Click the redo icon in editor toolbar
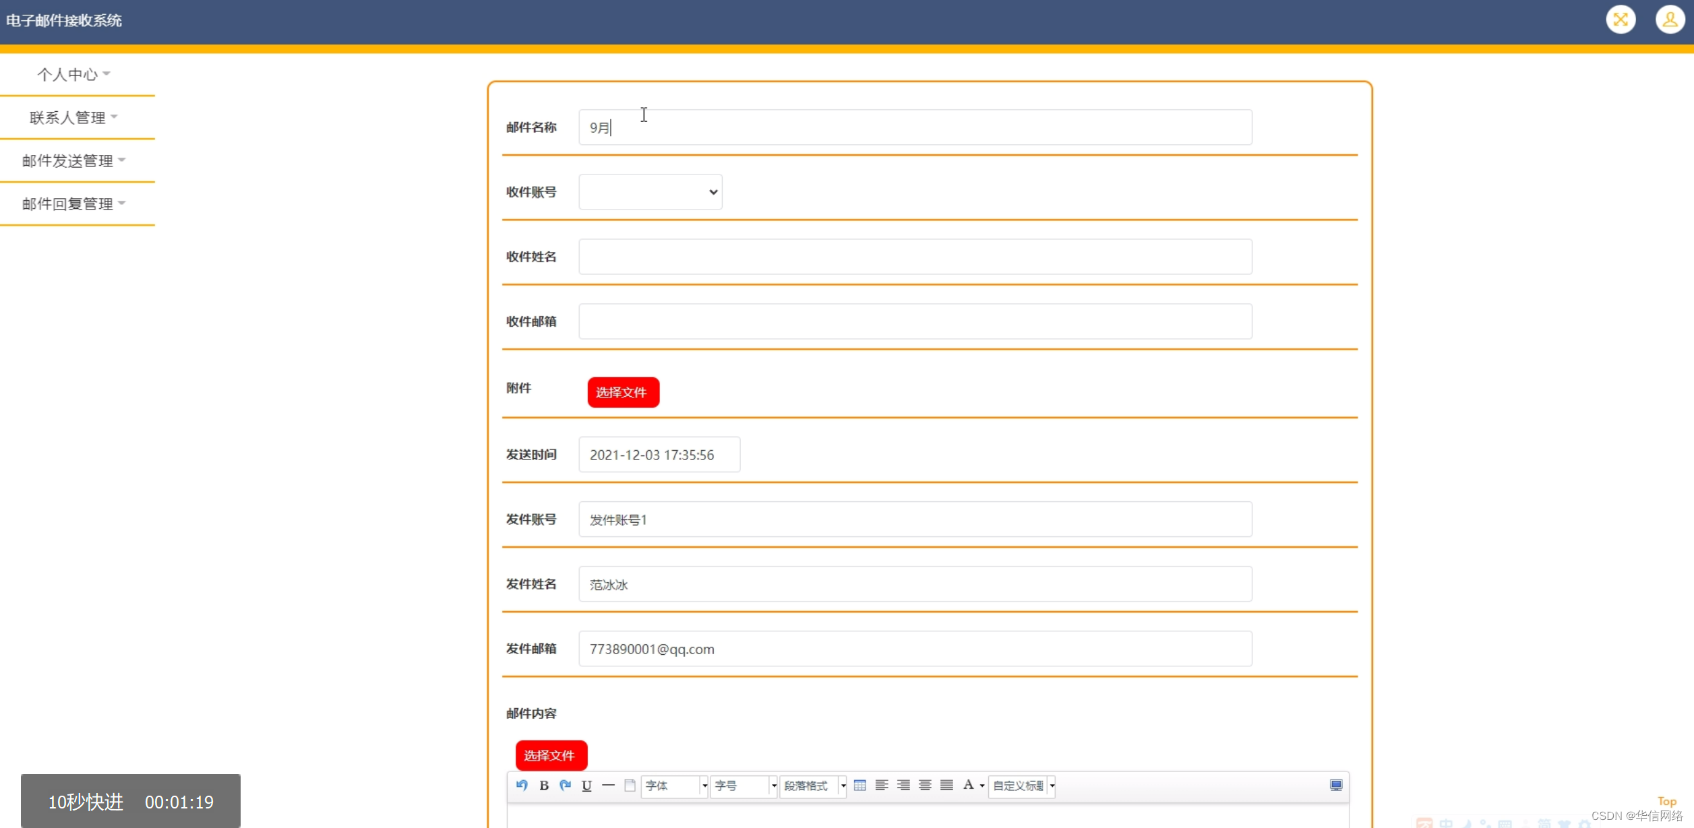1694x828 pixels. [x=566, y=785]
